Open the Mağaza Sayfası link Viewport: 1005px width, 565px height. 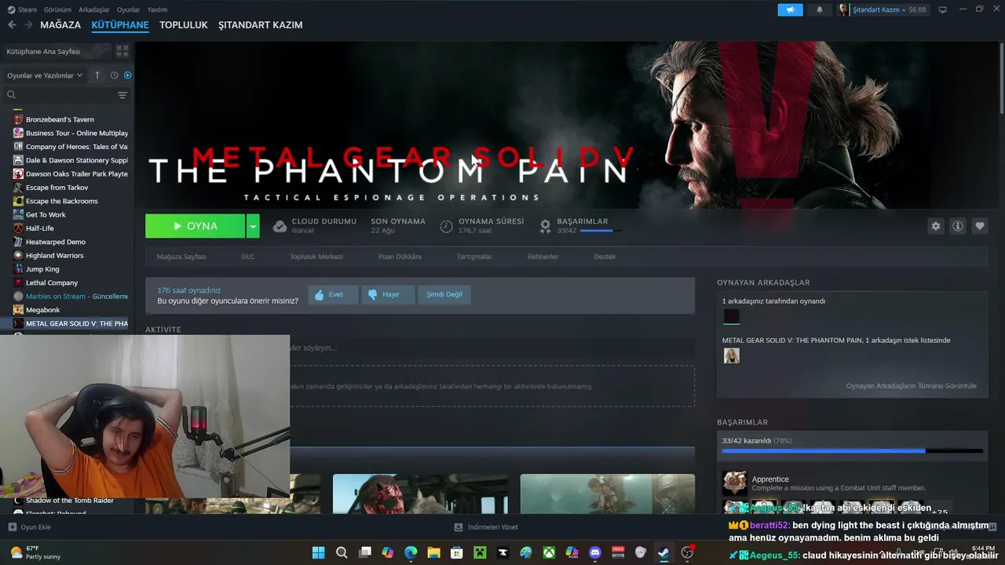point(181,257)
